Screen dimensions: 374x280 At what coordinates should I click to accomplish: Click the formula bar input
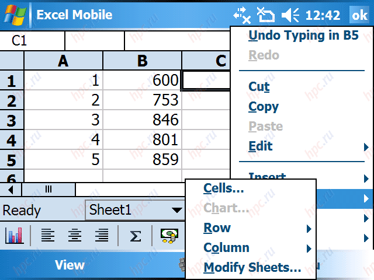[177, 40]
